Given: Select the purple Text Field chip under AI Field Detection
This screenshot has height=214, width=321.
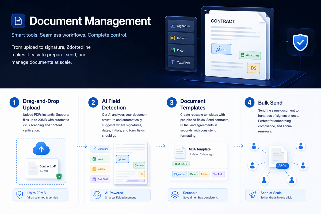Looking at the screenshot, I should (100, 179).
